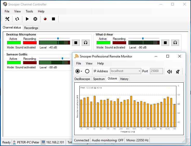The width and height of the screenshot is (191, 146).
Task: Click the Desktop Microphone red Recording indicator
Action: coord(30,43)
